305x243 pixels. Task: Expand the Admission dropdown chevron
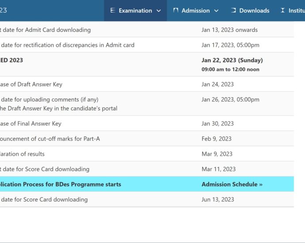tap(216, 11)
